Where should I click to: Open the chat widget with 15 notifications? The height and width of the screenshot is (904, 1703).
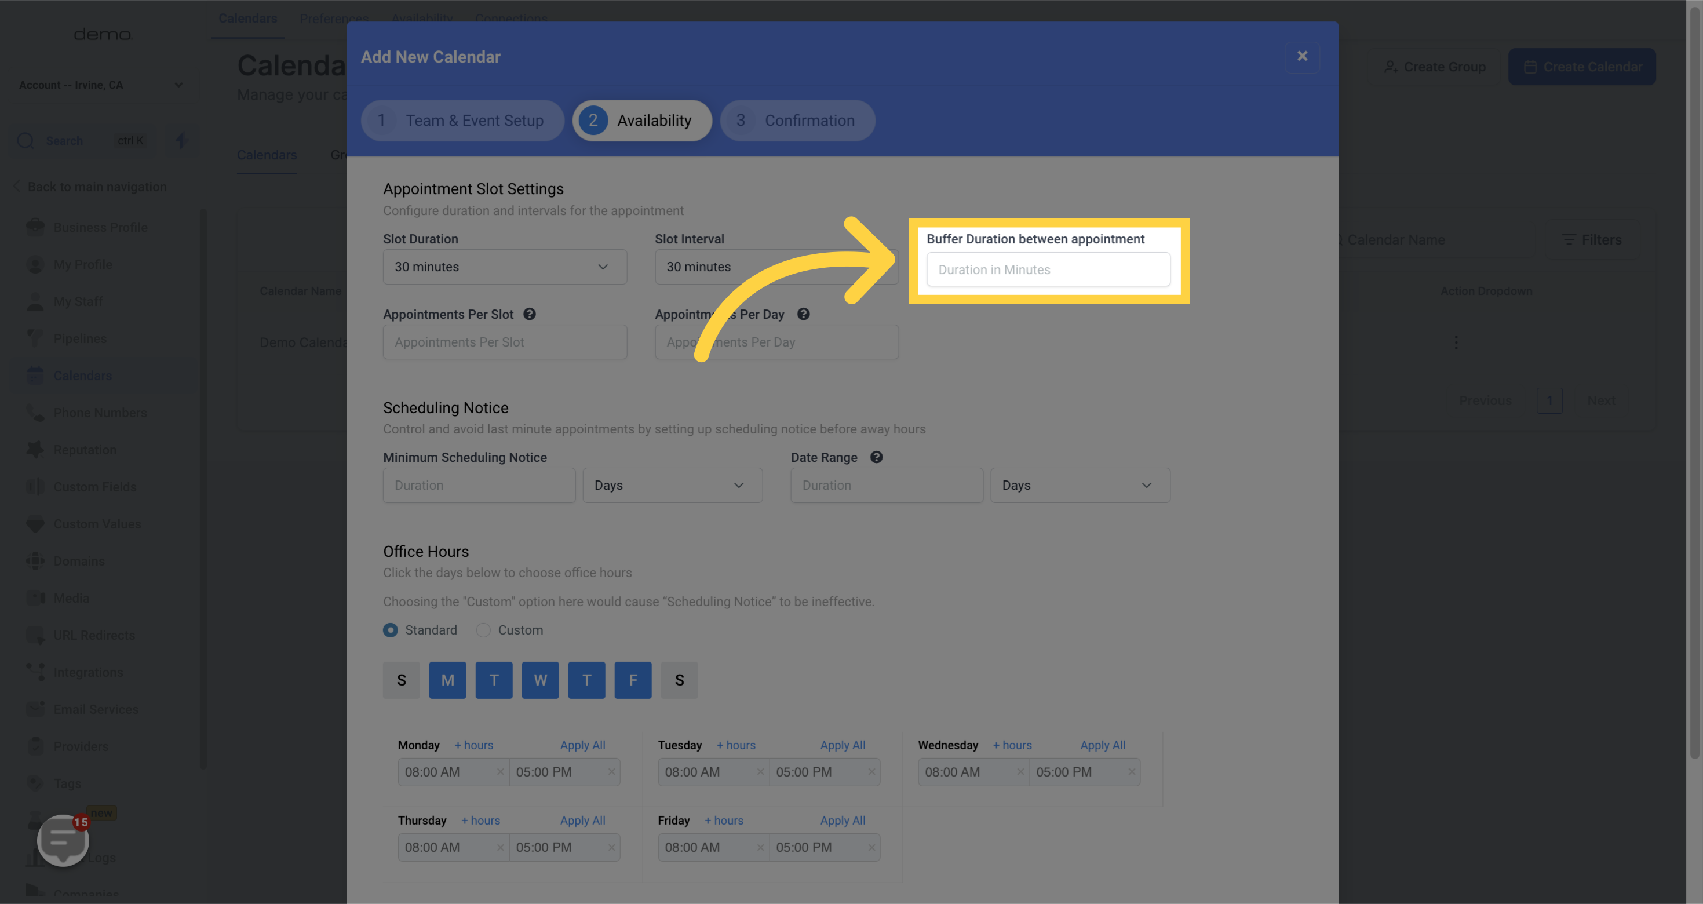(63, 839)
